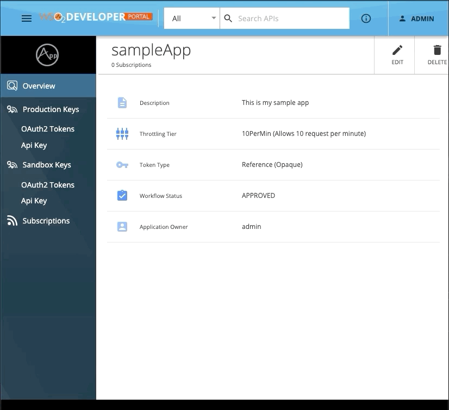Click the 'Token Type' label
This screenshot has height=410, width=449.
click(154, 165)
